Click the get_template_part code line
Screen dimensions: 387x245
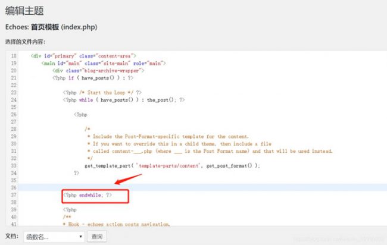point(172,165)
